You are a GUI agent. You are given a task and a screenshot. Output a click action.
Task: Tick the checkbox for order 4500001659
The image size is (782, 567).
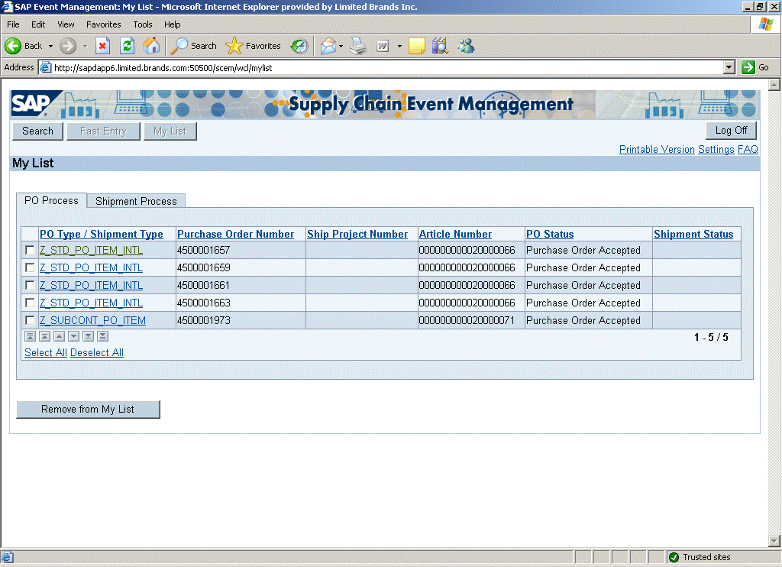click(x=30, y=267)
